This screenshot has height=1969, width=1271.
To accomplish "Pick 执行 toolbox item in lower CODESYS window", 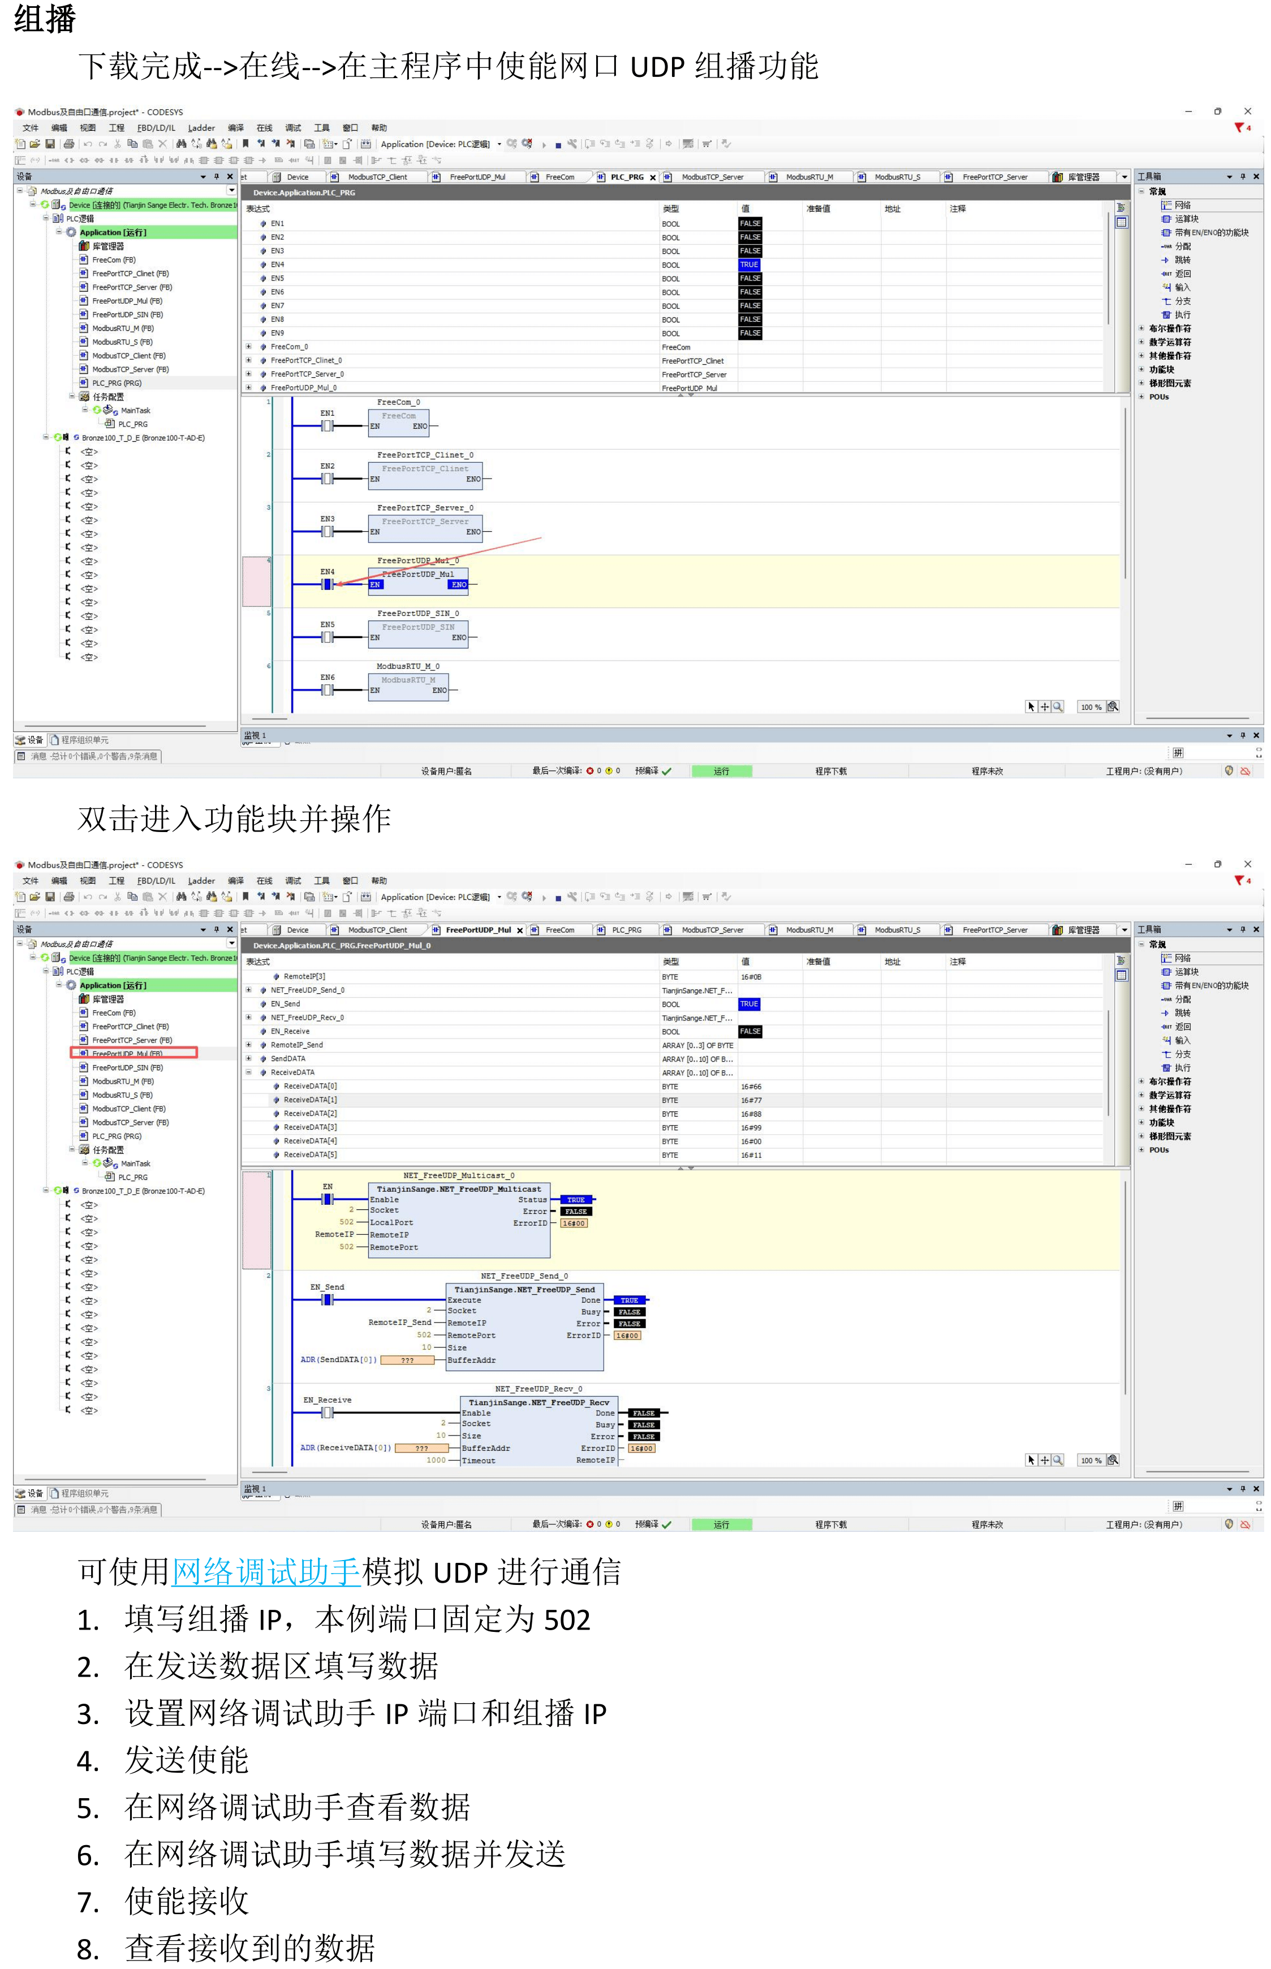I will point(1175,1067).
